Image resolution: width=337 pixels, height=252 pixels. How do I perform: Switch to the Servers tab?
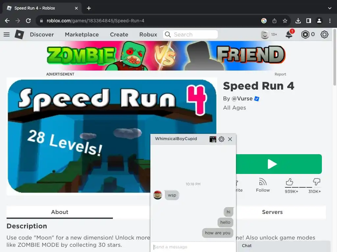272,212
